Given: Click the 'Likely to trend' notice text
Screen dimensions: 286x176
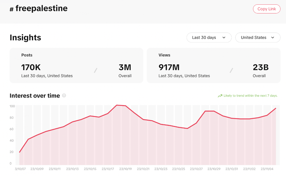Looking at the screenshot, I should click(x=250, y=96).
